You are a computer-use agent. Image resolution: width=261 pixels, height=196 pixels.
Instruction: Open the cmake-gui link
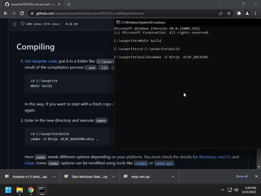tap(164, 163)
